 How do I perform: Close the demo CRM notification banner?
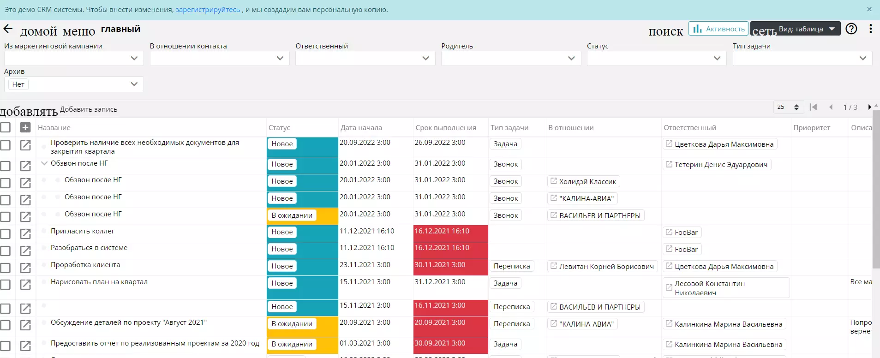pyautogui.click(x=869, y=9)
